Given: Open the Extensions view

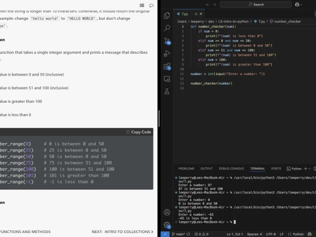Looking at the screenshot, I should 167,66.
